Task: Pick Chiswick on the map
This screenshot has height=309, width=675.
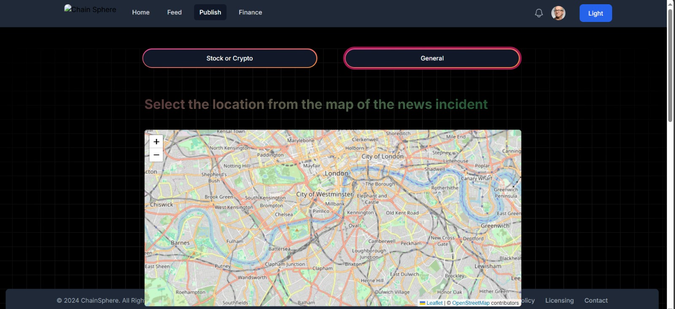Action: point(162,205)
